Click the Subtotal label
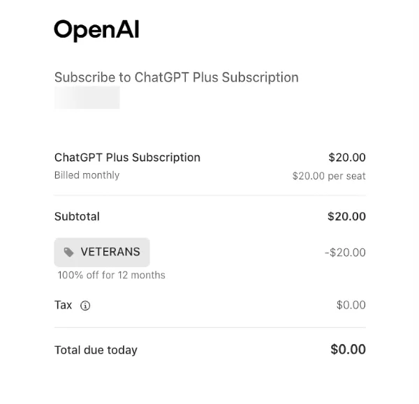The image size is (419, 404). point(77,216)
